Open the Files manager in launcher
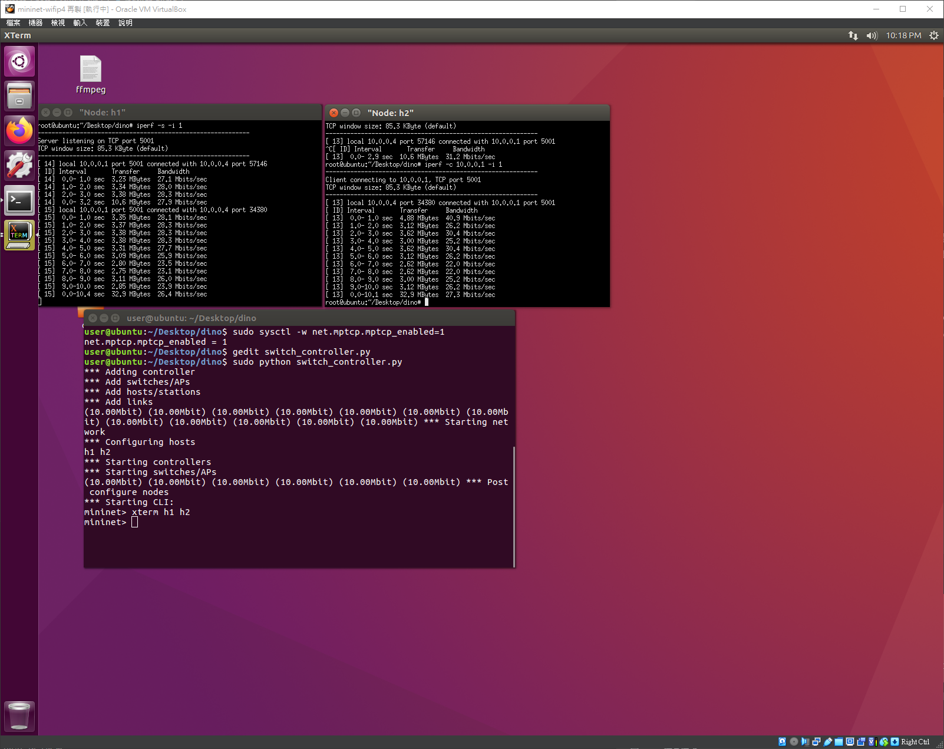Viewport: 944px width, 749px height. [x=19, y=95]
